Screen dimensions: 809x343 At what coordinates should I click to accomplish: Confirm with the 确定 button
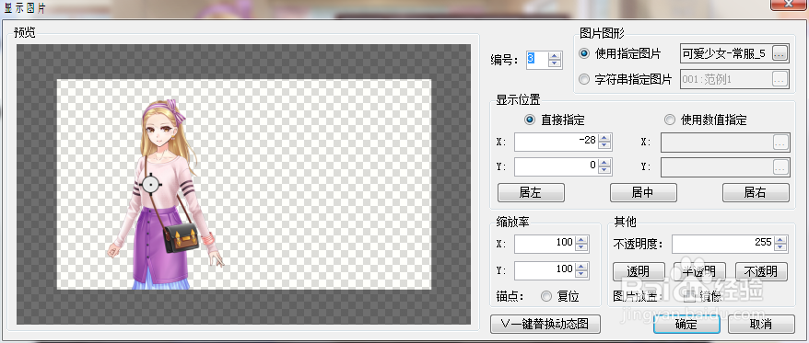click(686, 324)
